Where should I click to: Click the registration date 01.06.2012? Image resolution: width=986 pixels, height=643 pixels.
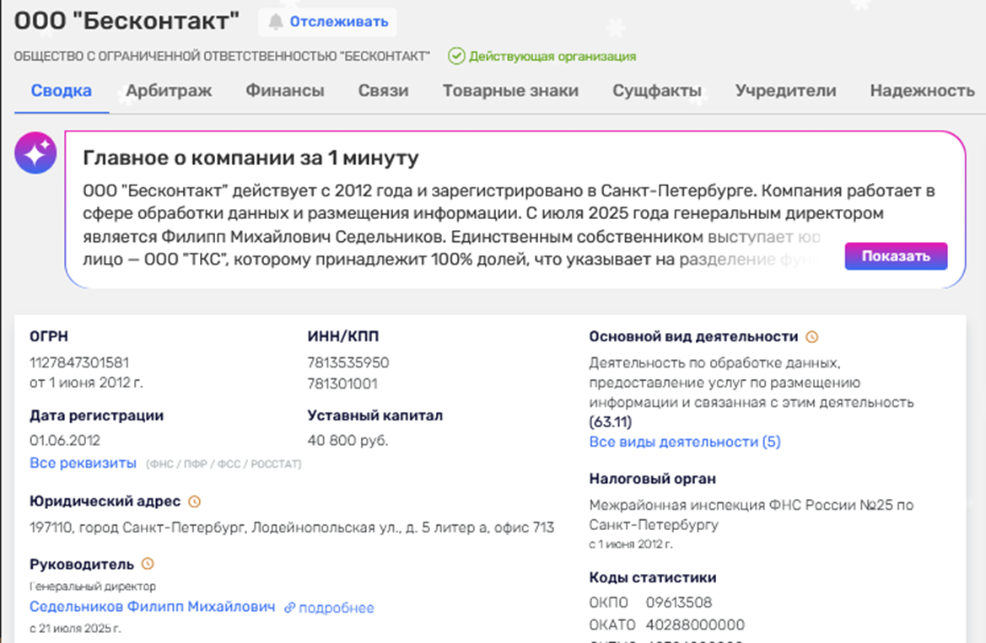click(65, 441)
